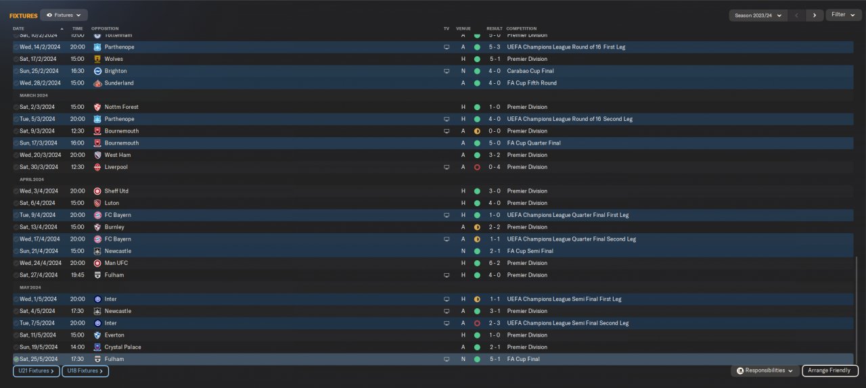Click the Sheff Utd club badge
Screen dimensions: 866x388
coord(97,191)
